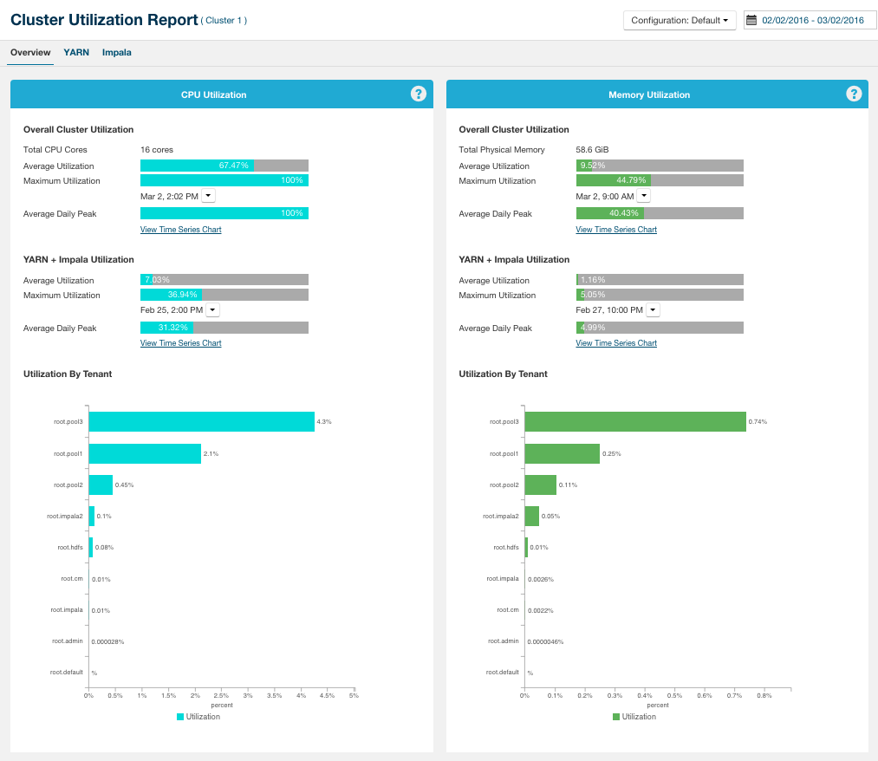Switch to the Impala tab
Screen dimensions: 878x761
[x=117, y=53]
